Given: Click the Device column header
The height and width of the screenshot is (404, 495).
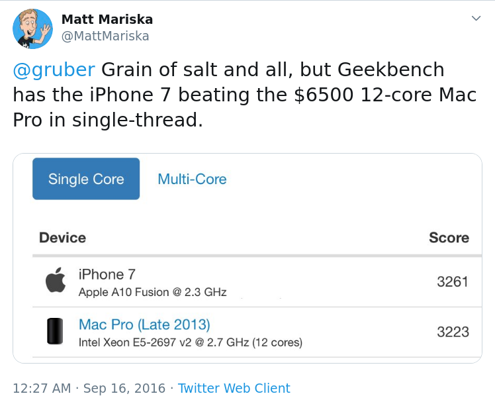Looking at the screenshot, I should point(62,238).
